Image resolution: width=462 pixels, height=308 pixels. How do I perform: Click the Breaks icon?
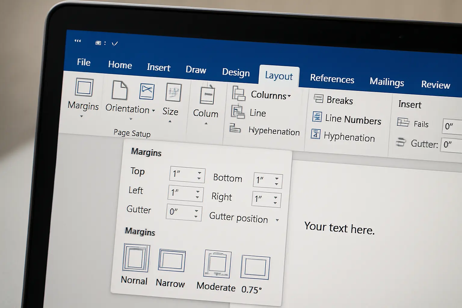[318, 98]
